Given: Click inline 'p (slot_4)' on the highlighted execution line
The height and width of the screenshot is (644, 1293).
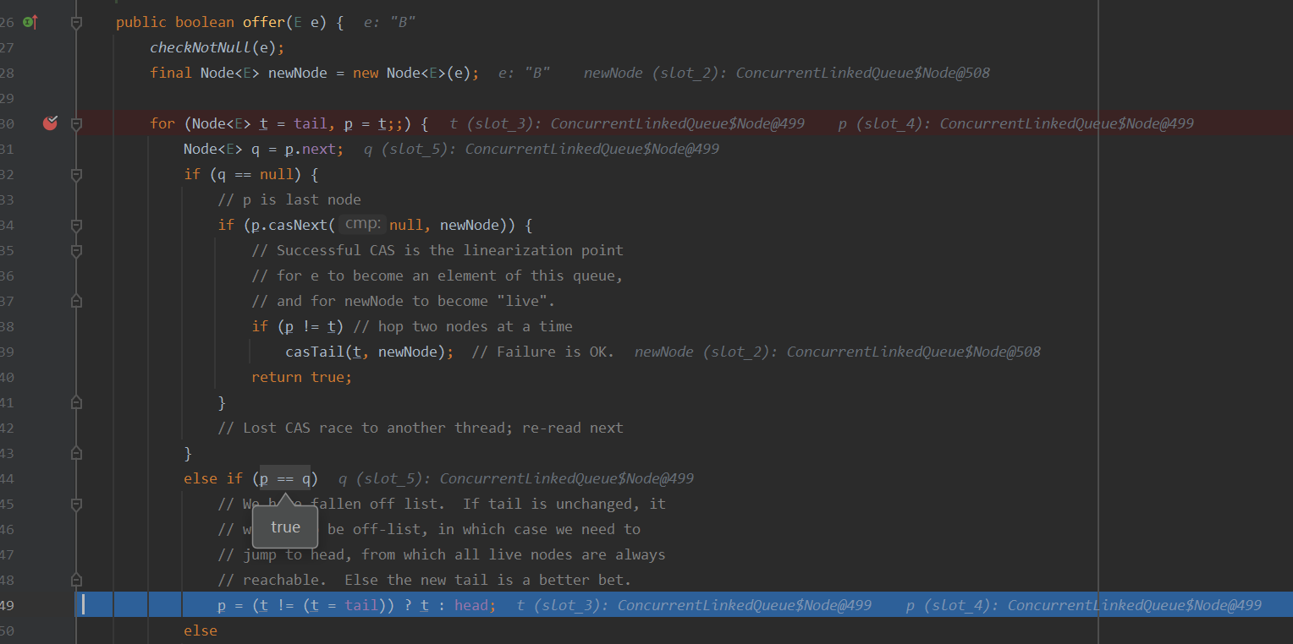Looking at the screenshot, I should pos(1083,605).
